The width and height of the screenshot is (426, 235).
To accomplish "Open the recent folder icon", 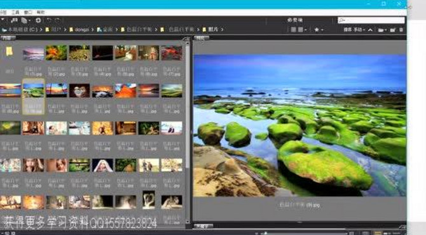I will [x=381, y=30].
